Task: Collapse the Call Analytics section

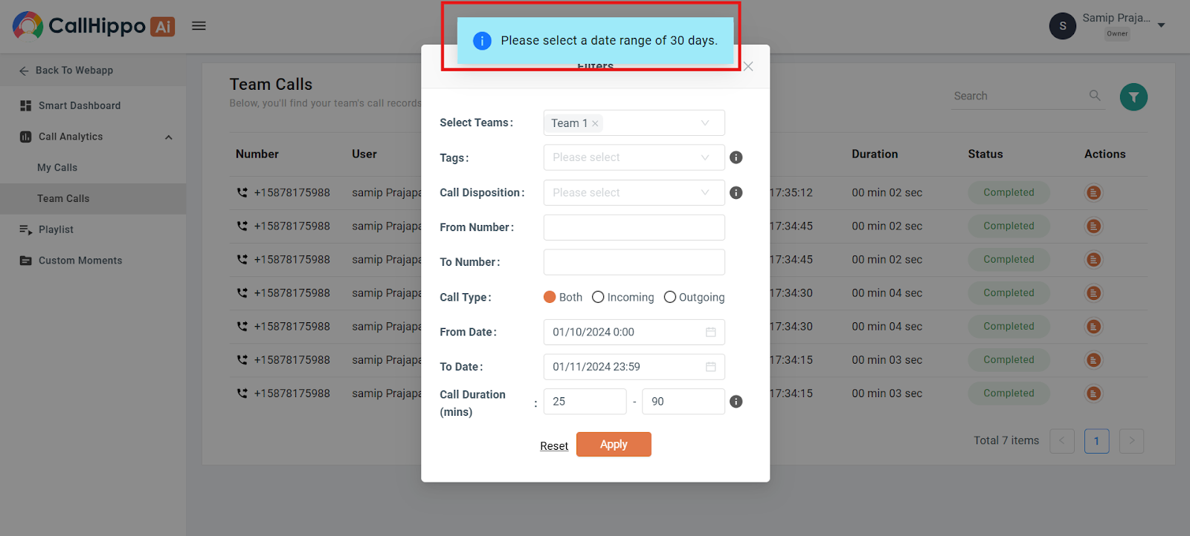Action: coord(169,137)
